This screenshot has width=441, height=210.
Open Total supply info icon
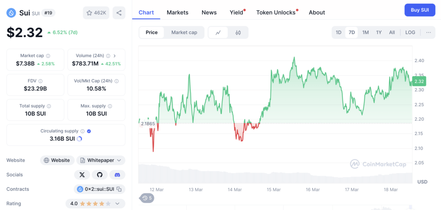[49, 106]
